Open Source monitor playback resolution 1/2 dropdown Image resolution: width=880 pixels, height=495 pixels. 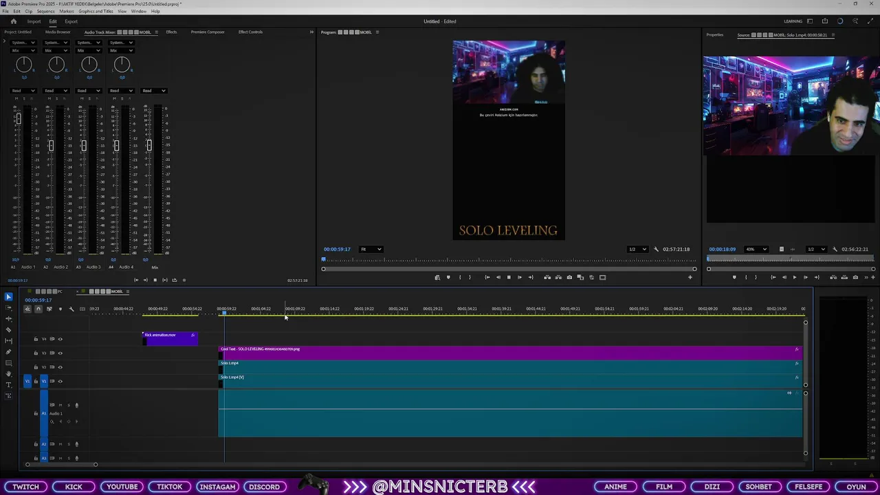click(x=817, y=249)
